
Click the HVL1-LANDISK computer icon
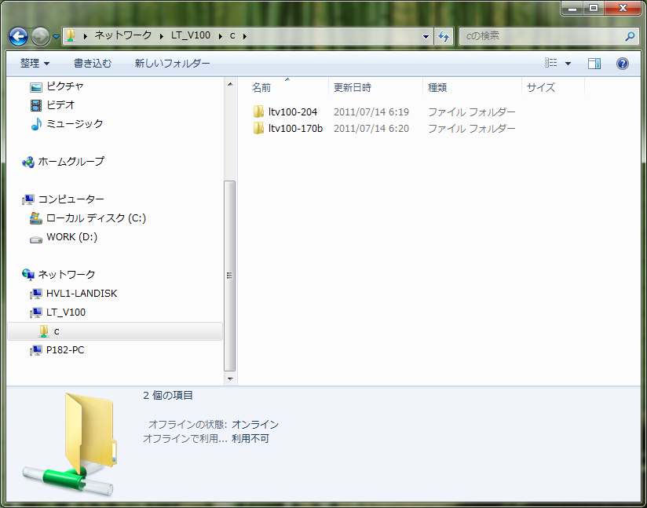pos(36,294)
